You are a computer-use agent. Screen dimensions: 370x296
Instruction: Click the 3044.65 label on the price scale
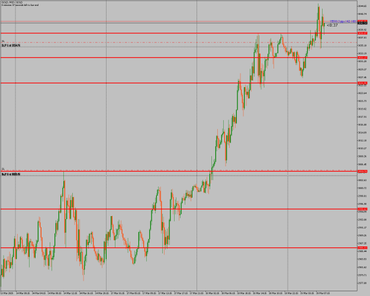coord(362,6)
